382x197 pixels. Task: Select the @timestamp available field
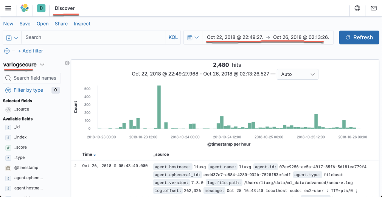point(26,168)
